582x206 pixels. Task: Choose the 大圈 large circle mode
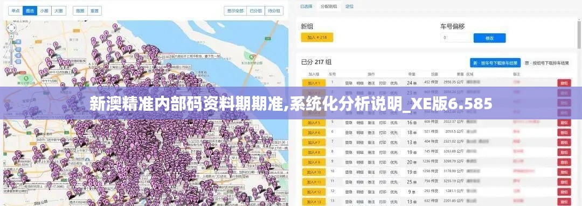click(59, 11)
